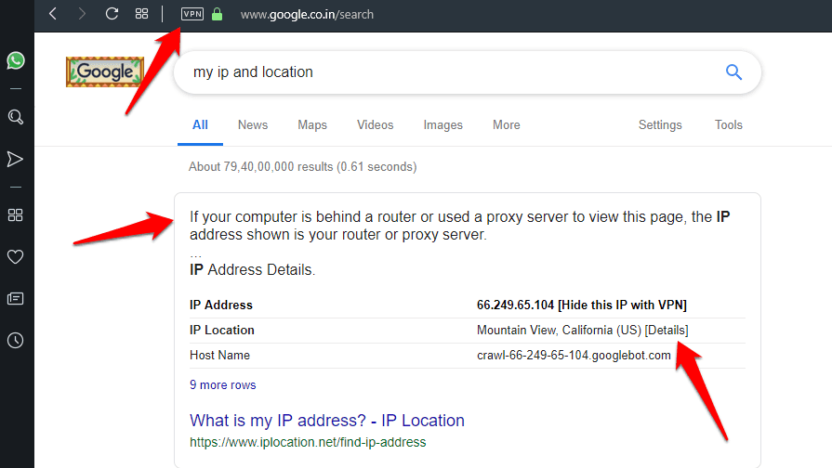Switch to the Images tab
The height and width of the screenshot is (468, 832).
[x=443, y=125]
